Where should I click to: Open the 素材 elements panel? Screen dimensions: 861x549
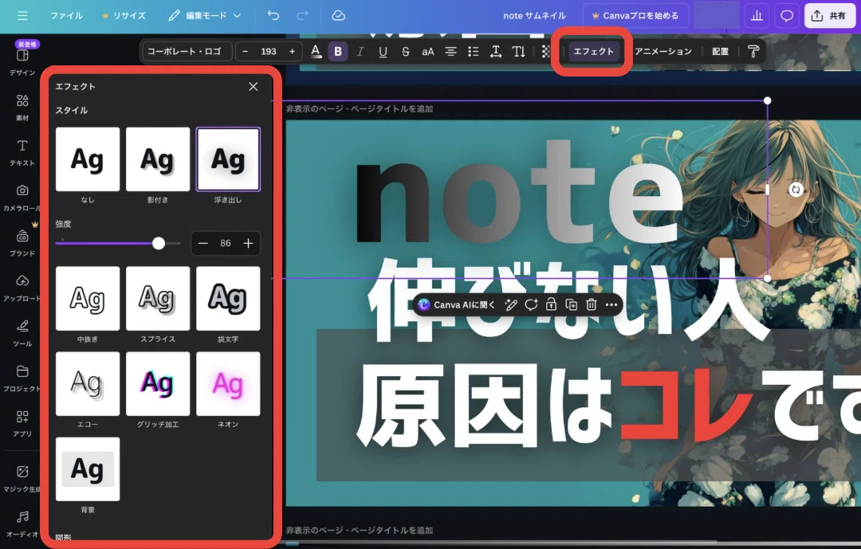click(22, 107)
